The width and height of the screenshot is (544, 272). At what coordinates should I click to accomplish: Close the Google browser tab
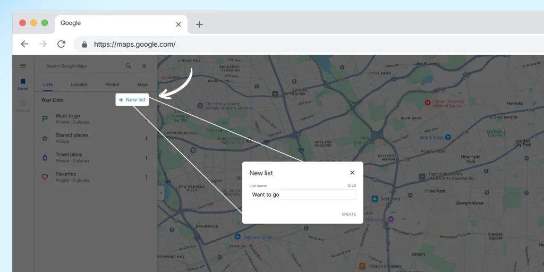[178, 24]
